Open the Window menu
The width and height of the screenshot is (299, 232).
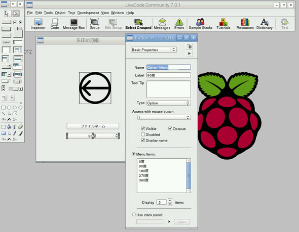pyautogui.click(x=118, y=13)
